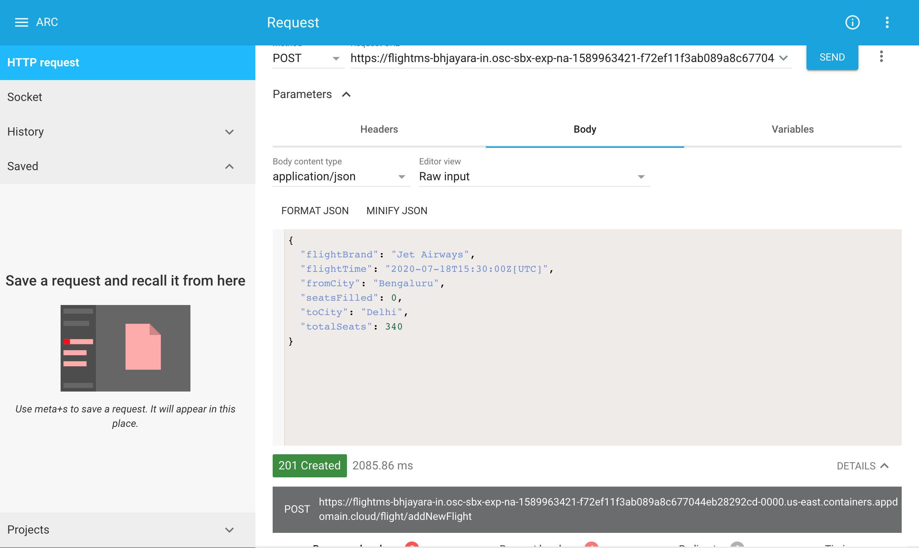Collapse the Parameters section chevron
The height and width of the screenshot is (548, 919).
tap(346, 94)
